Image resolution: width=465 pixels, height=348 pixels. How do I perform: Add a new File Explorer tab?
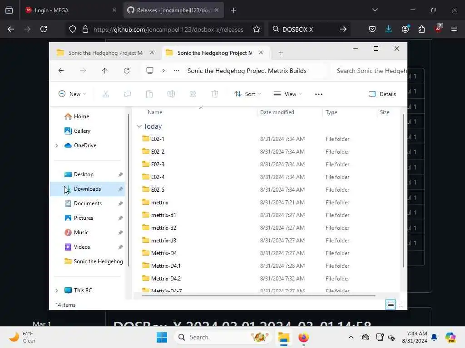pos(281,53)
